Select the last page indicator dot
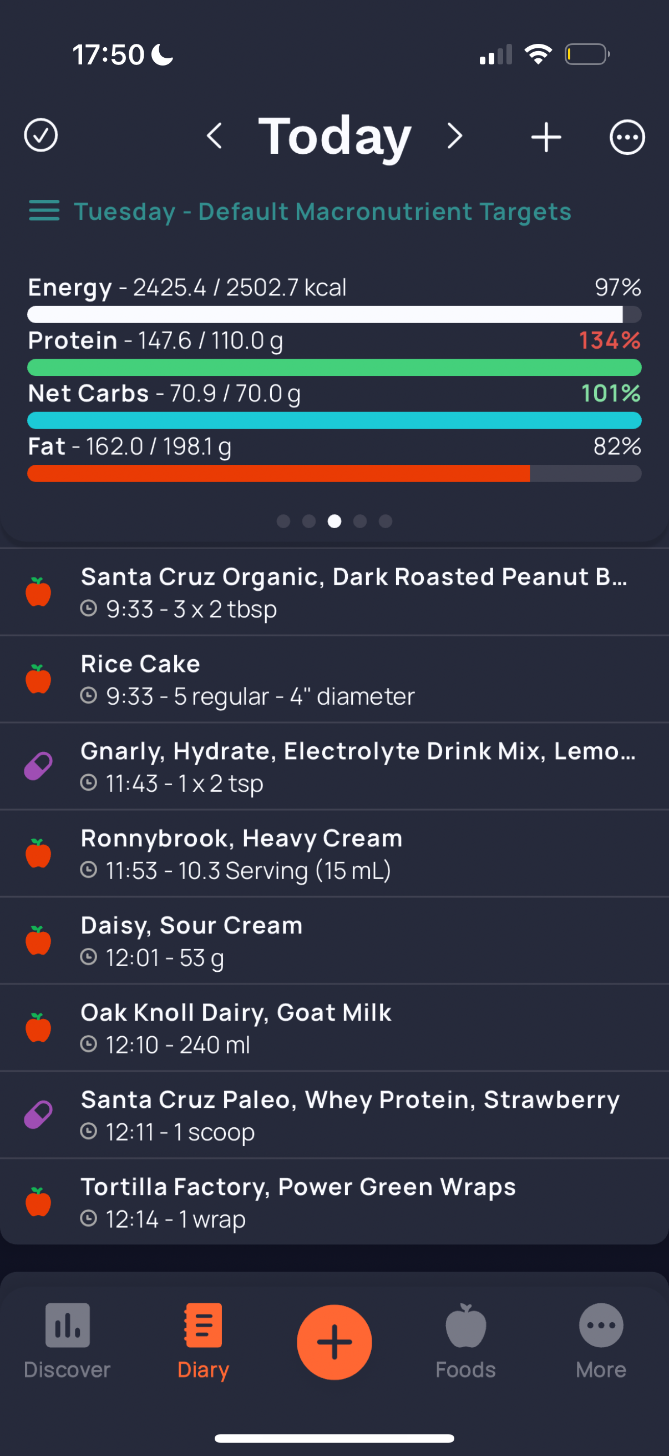 (x=386, y=521)
